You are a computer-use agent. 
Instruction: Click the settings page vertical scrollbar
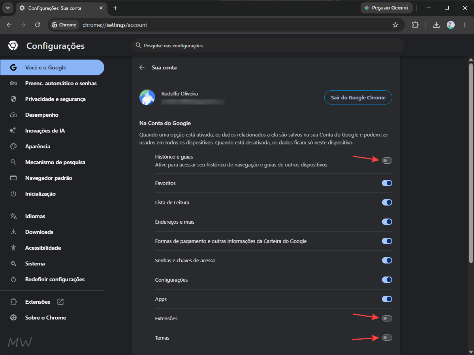point(470,163)
